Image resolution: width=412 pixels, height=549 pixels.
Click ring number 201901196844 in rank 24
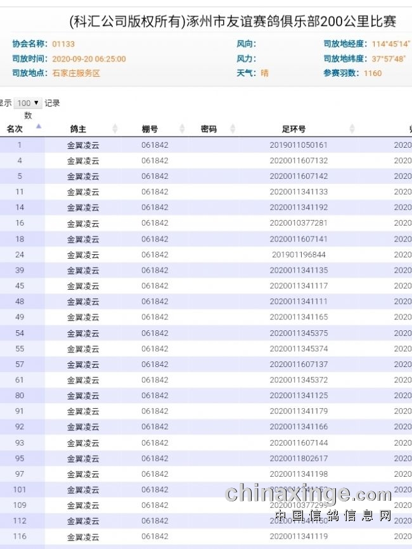(x=299, y=255)
